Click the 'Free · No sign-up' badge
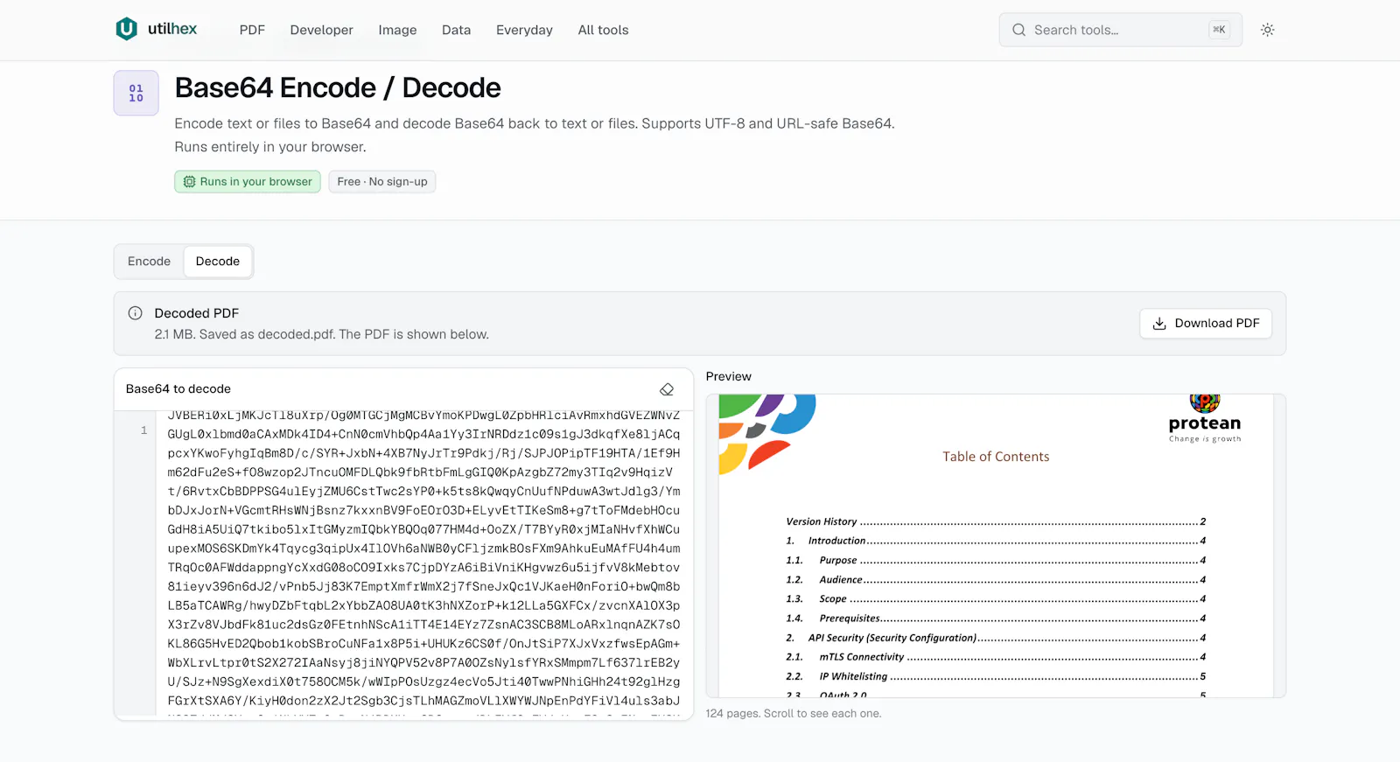1400x762 pixels. click(x=382, y=182)
